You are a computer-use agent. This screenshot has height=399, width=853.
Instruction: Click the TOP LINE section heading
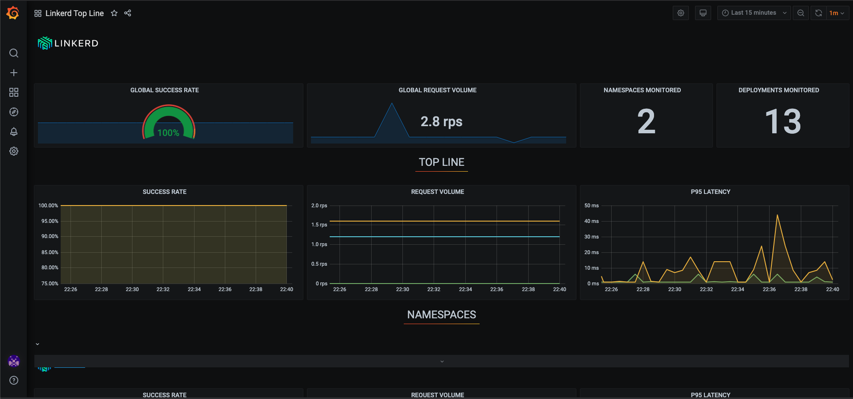(x=442, y=162)
